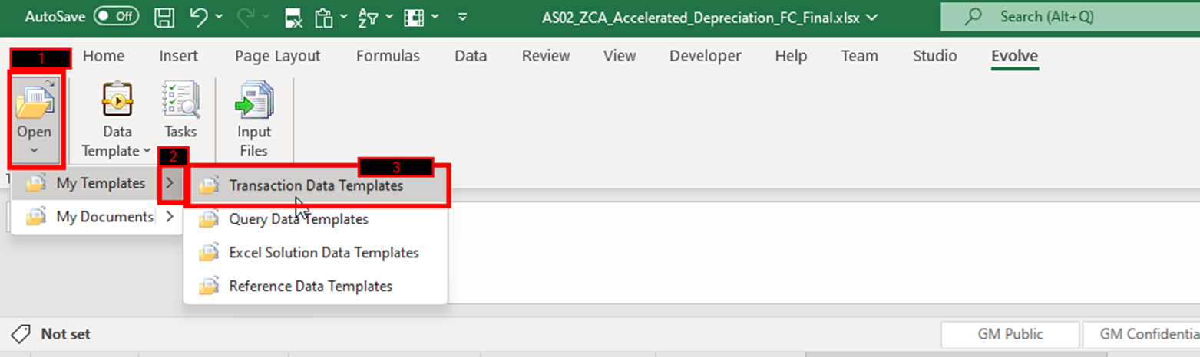This screenshot has width=1200, height=357.
Task: Toggle the AutoSave switch
Action: coord(115,16)
